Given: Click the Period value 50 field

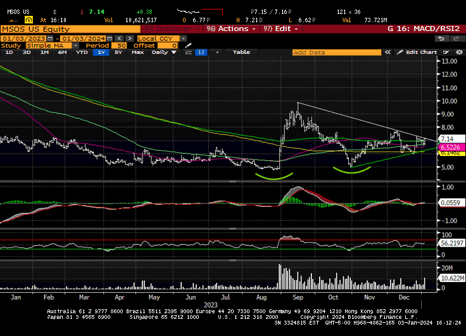Looking at the screenshot, I should pyautogui.click(x=119, y=46).
